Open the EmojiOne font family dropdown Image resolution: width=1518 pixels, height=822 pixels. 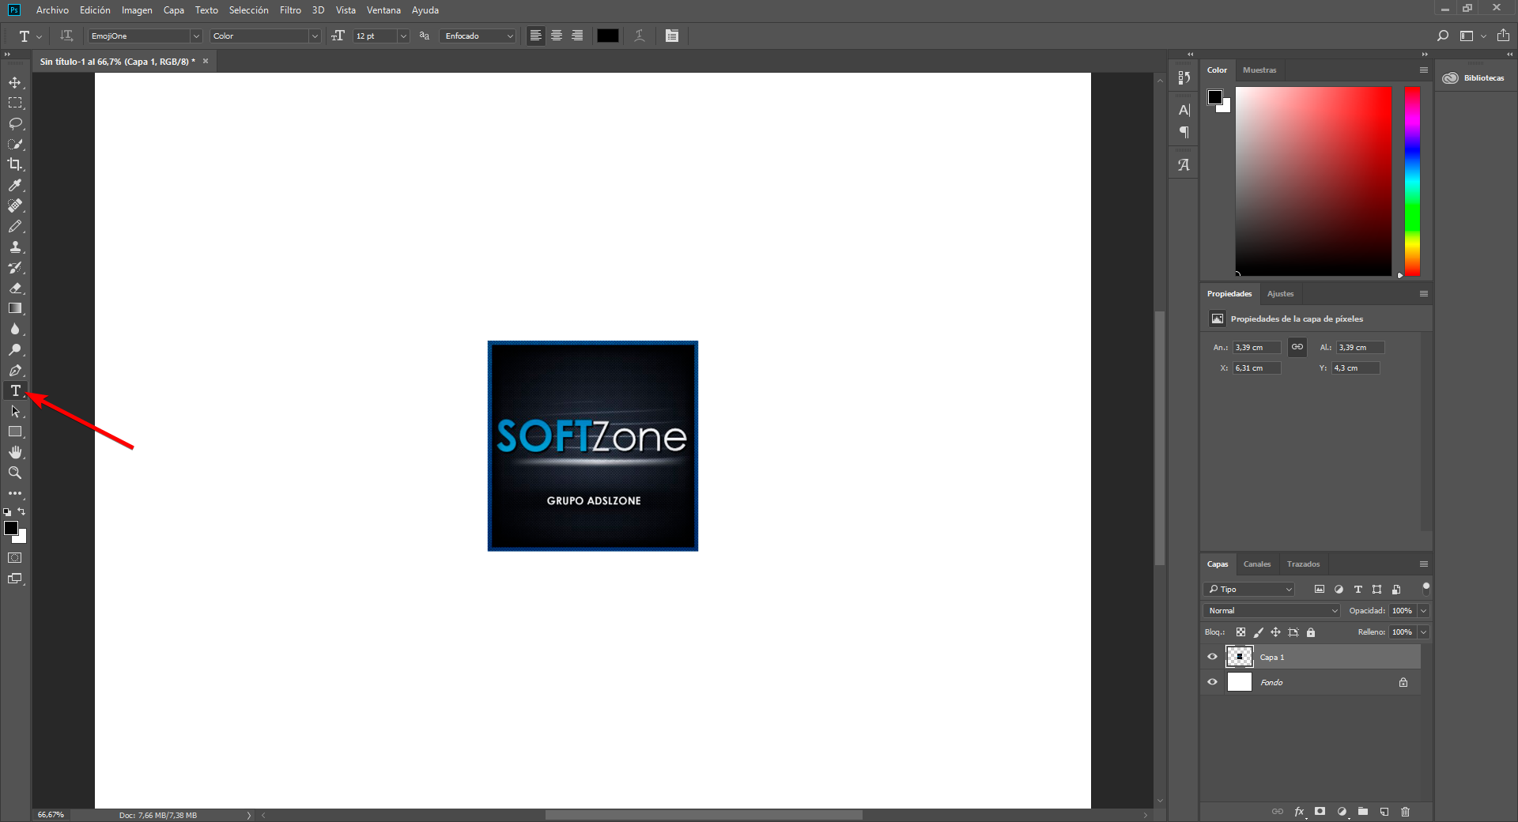[196, 36]
